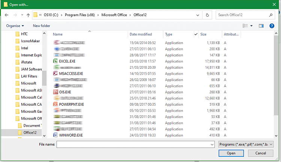Toggle the preview pane icon
281x162 pixels.
pos(261,26)
